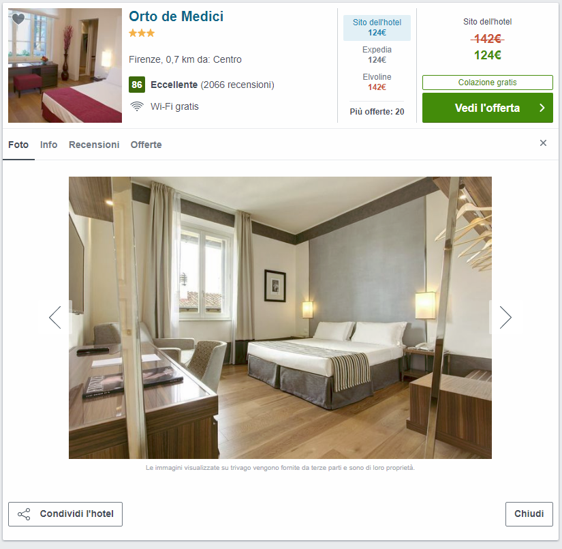This screenshot has height=549, width=562.
Task: Choose the Expedia 124€ offer
Action: 377,55
